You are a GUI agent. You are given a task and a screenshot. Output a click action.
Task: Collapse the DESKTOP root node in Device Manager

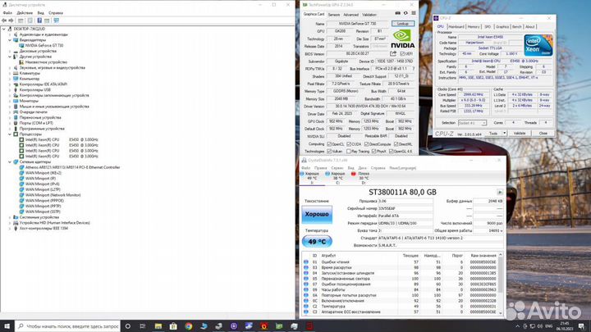click(4, 29)
